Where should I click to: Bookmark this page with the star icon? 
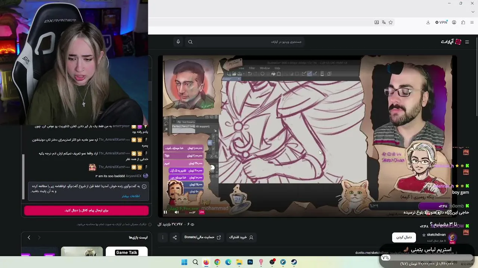(x=391, y=22)
